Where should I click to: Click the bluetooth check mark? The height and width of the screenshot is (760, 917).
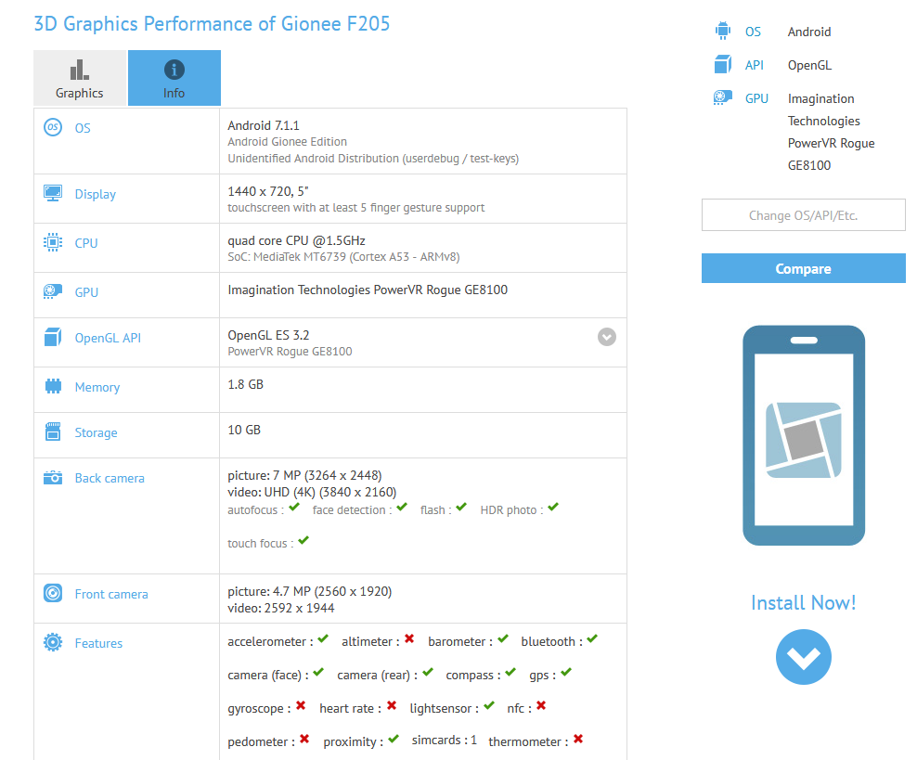pos(592,638)
